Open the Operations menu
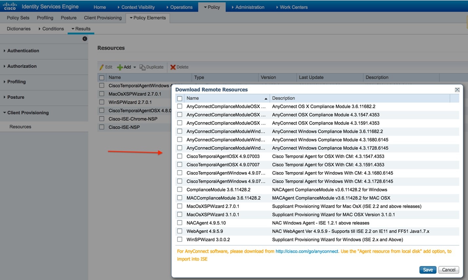468x280 pixels. [179, 7]
